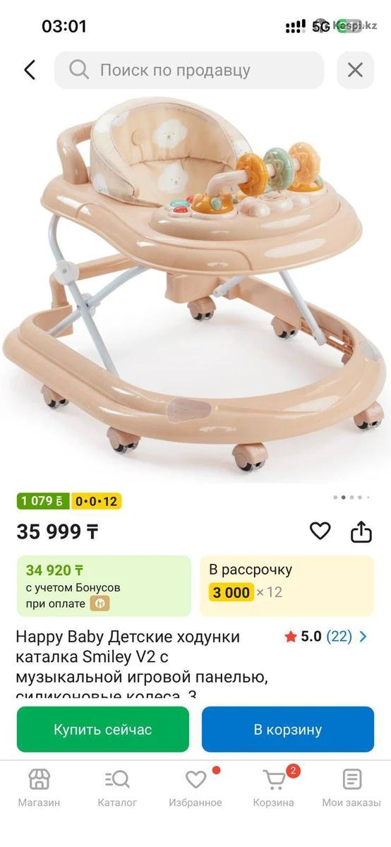Image resolution: width=391 pixels, height=847 pixels.
Task: Open the Корзина cart icon
Action: (275, 780)
